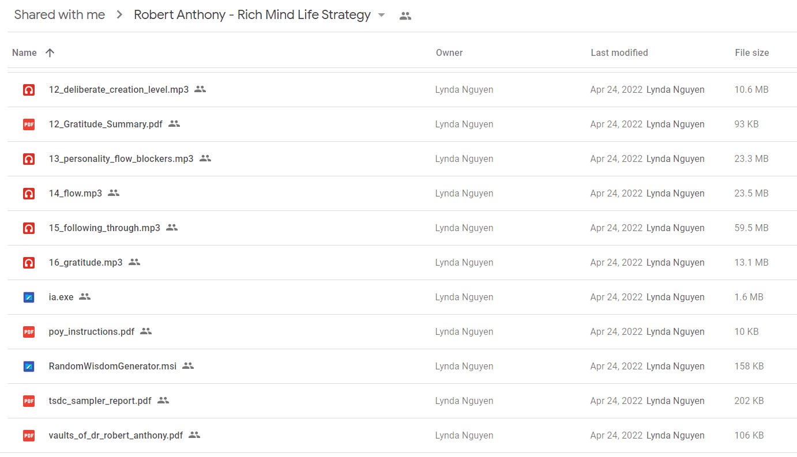
Task: Click the ia.exe file icon
Action: click(29, 297)
